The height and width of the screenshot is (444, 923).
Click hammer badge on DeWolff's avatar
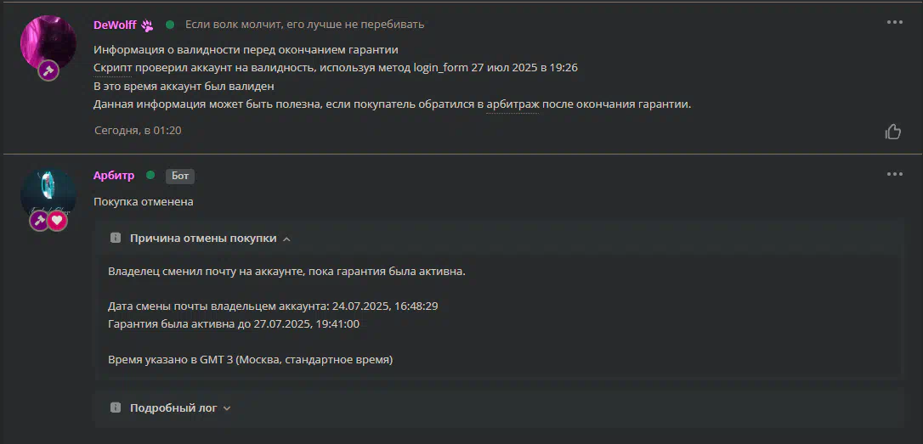coord(48,70)
